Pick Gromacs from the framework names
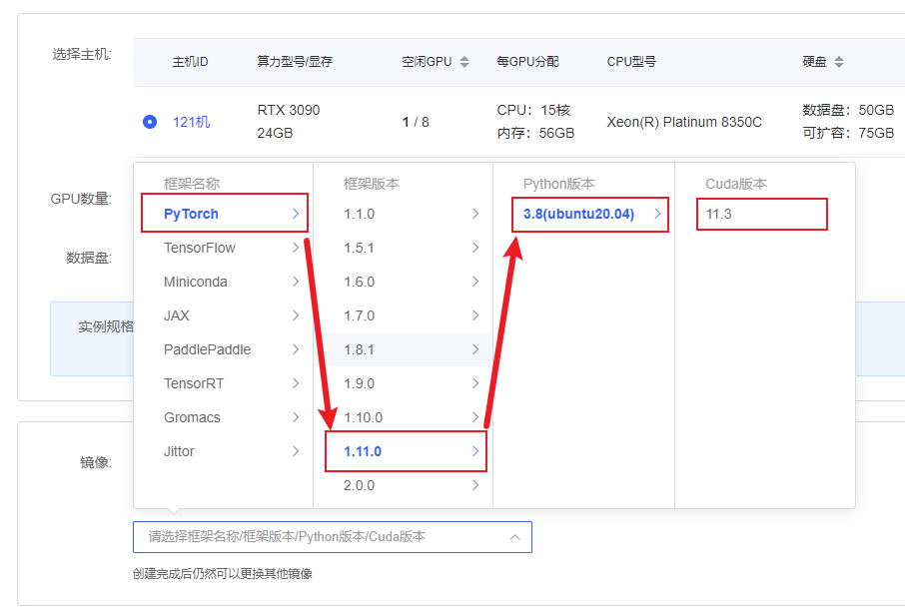Viewport: 905px width, 616px height. coord(192,417)
